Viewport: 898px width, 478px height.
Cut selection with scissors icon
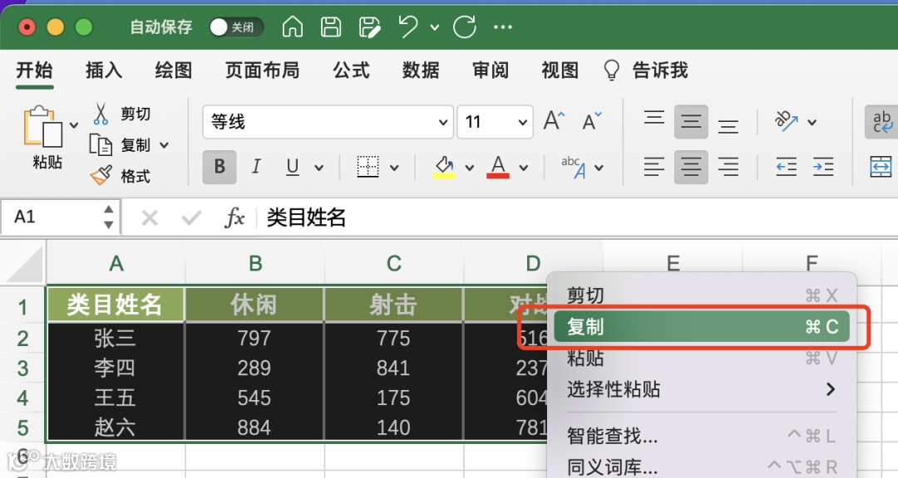tap(101, 114)
